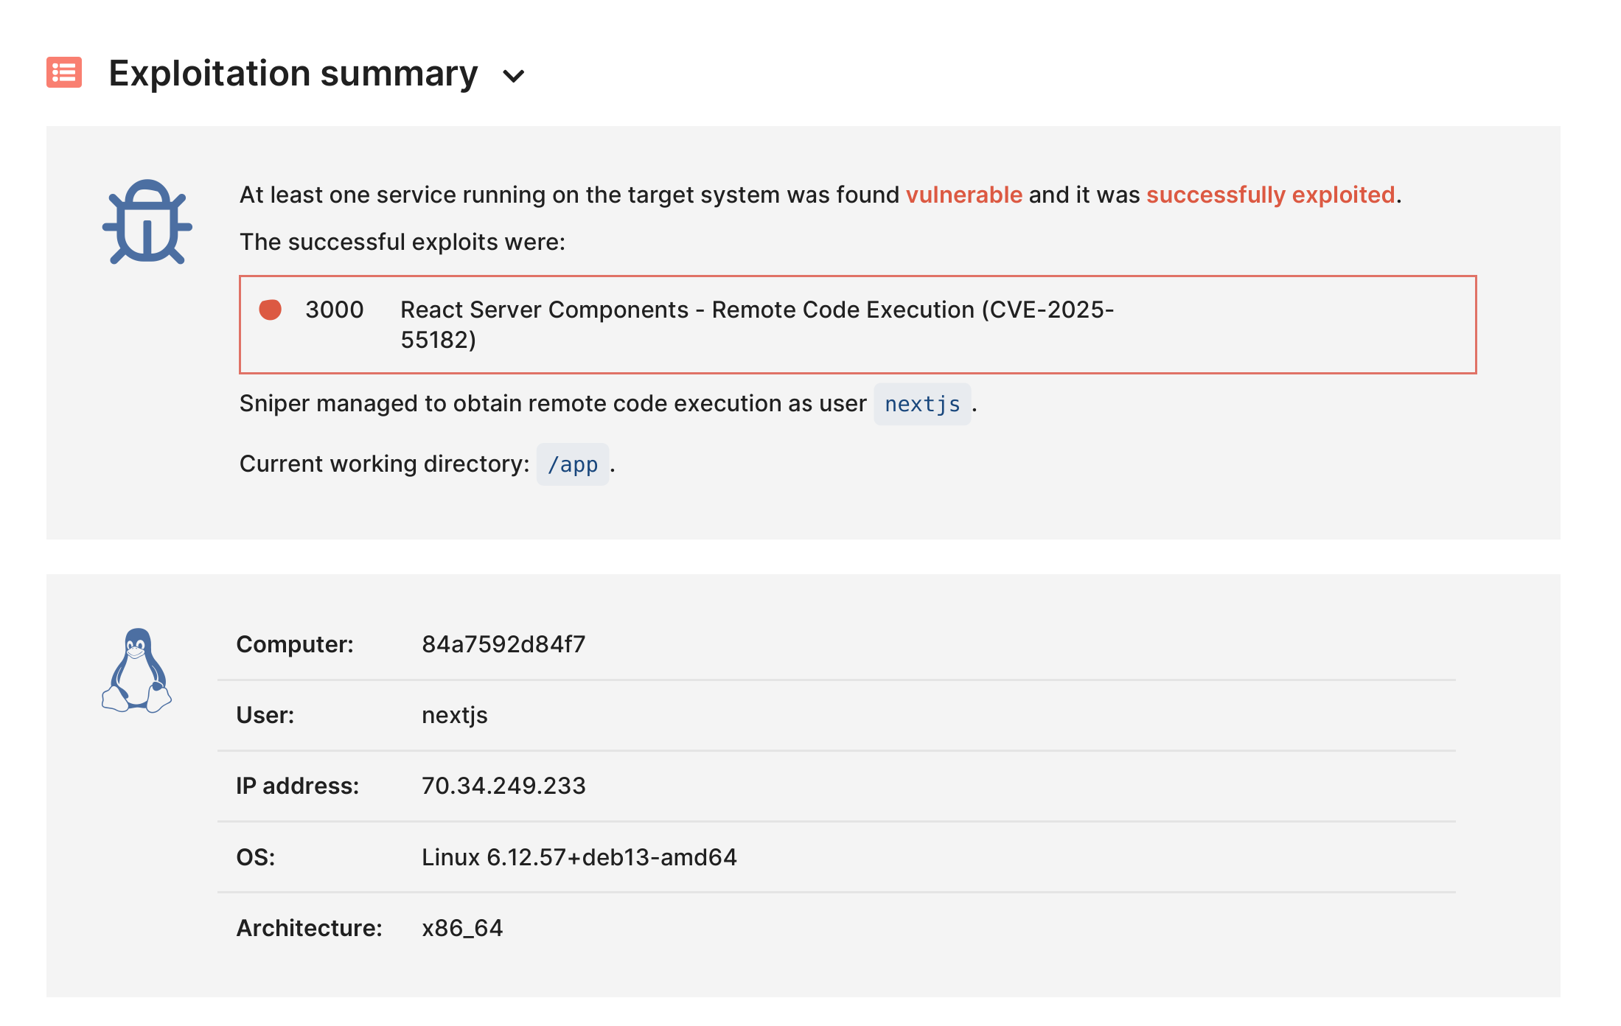Screen dimensions: 1621x1026
Task: Click the User value nextjs in the table
Action: pos(454,715)
